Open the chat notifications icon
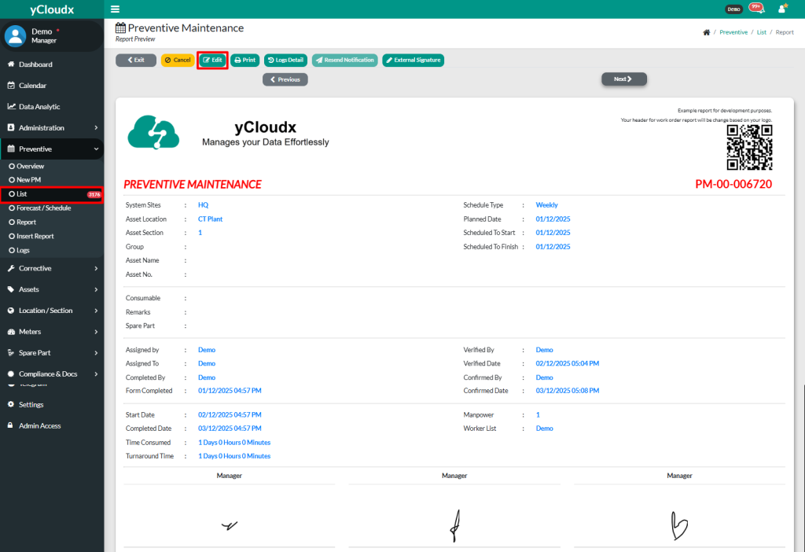Viewport: 805px width, 552px height. 756,9
